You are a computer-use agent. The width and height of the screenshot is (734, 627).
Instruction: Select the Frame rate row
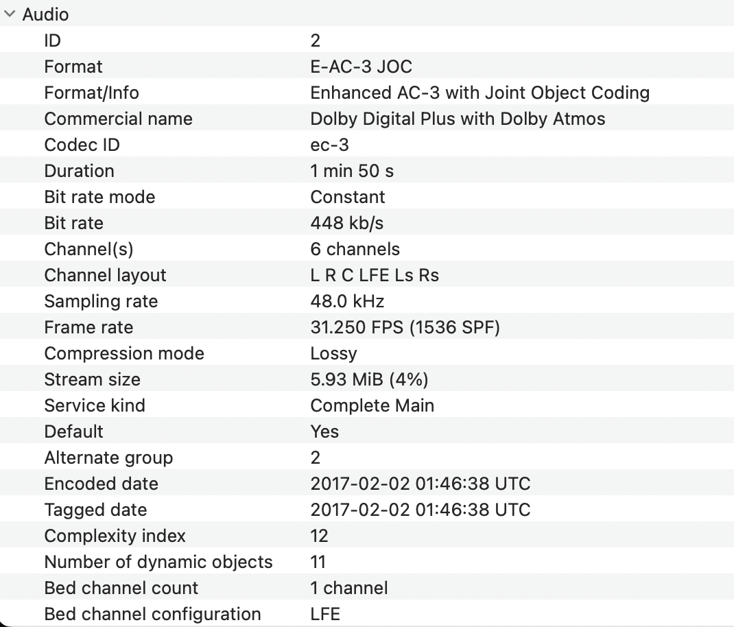click(88, 327)
